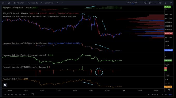Image resolution: width=176 pixels, height=98 pixels.
Task: Click the 64416.60 current price tag
Action: coord(168,34)
